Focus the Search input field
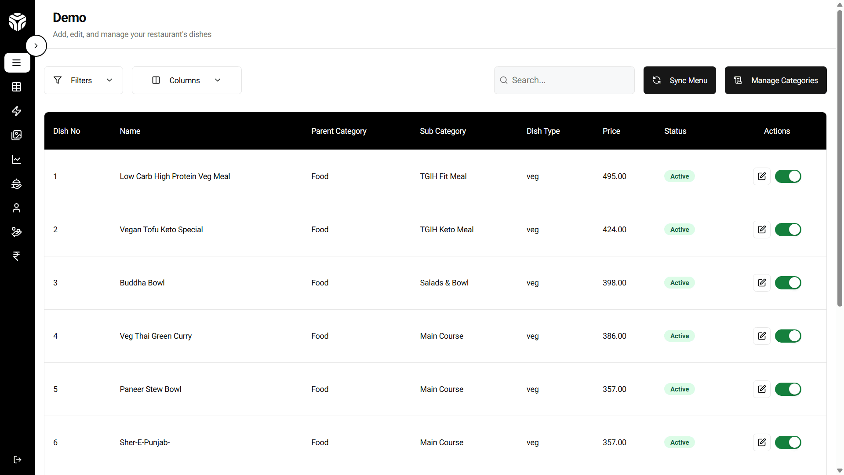 [569, 80]
